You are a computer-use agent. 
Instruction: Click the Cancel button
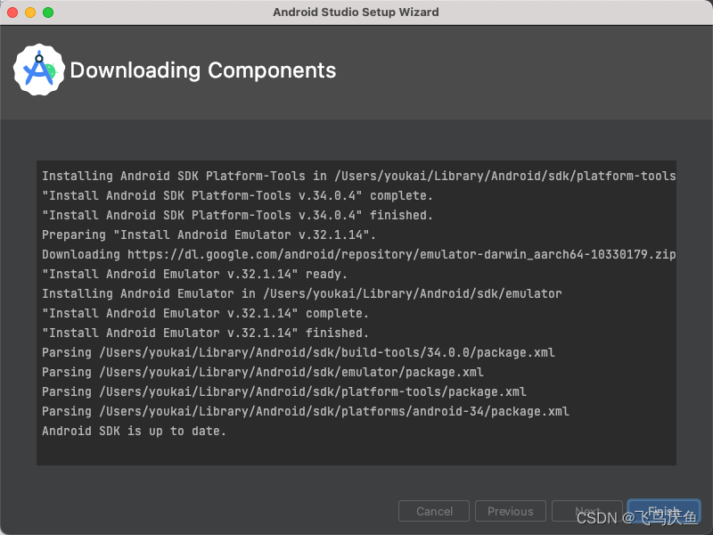(434, 511)
